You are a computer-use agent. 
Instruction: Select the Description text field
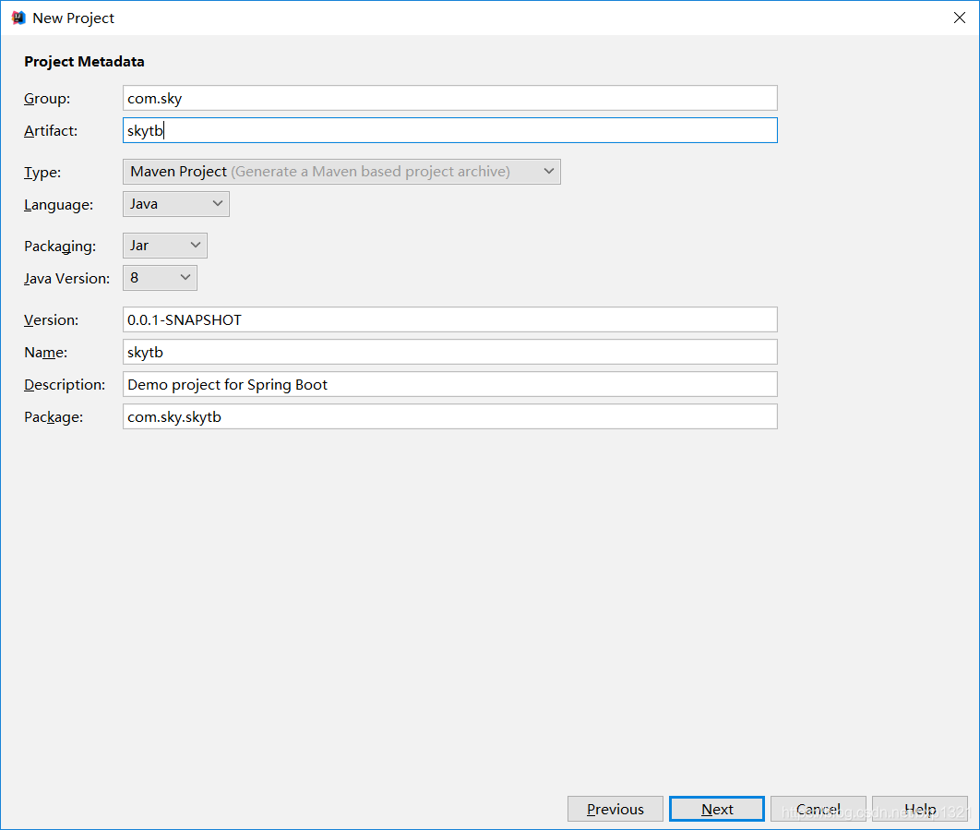(x=450, y=384)
